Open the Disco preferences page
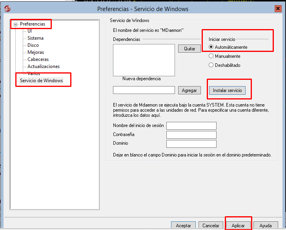The height and width of the screenshot is (230, 286). [33, 45]
